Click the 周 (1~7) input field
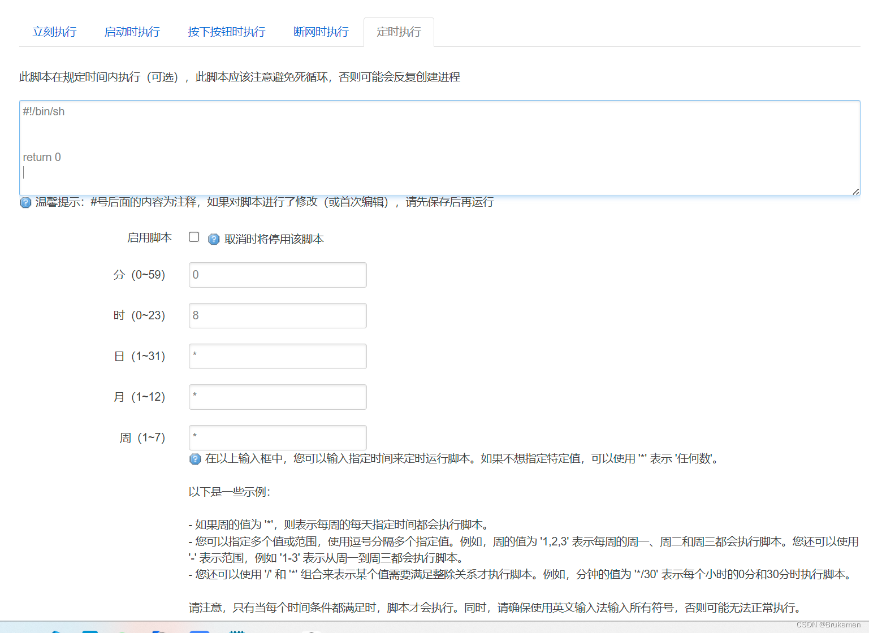 277,437
